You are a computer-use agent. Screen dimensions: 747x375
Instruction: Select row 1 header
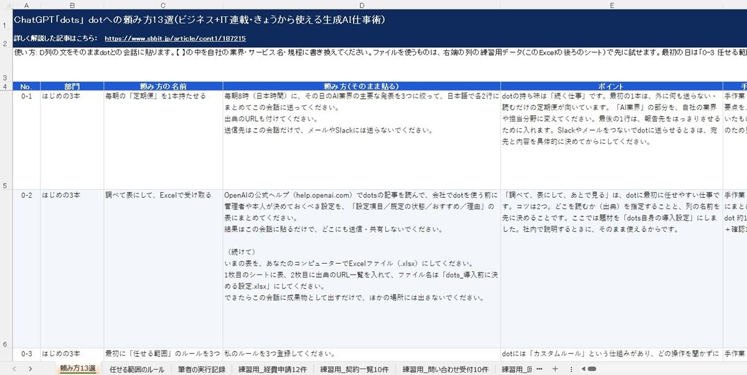6,21
